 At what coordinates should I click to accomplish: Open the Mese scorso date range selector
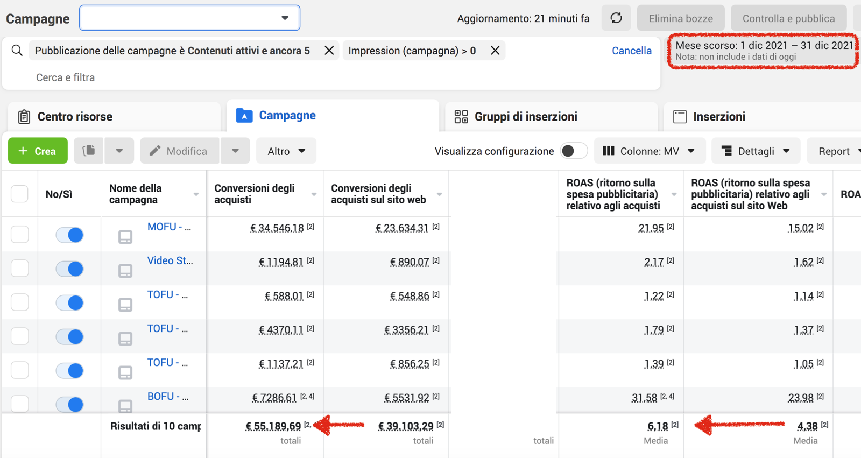click(x=764, y=51)
